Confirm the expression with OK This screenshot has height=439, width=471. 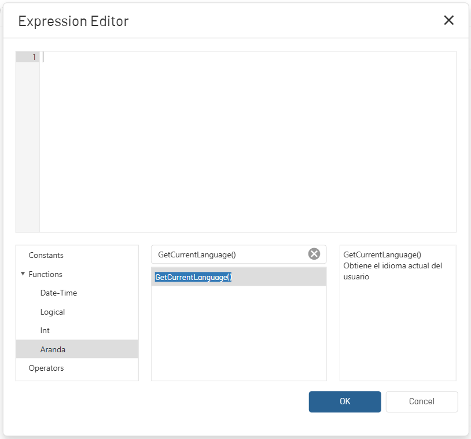(345, 401)
